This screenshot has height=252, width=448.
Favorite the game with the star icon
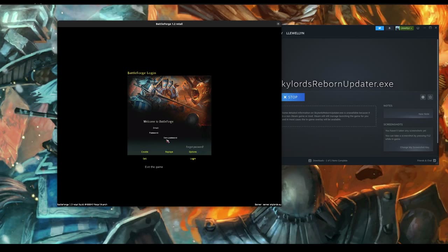tap(430, 97)
